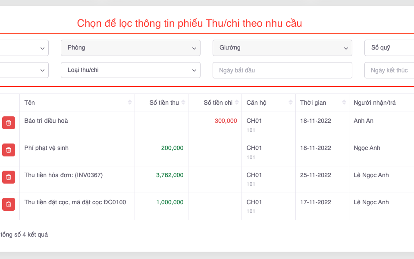Focus the Ngày kết thúc date field
The height and width of the screenshot is (259, 414).
(389, 70)
